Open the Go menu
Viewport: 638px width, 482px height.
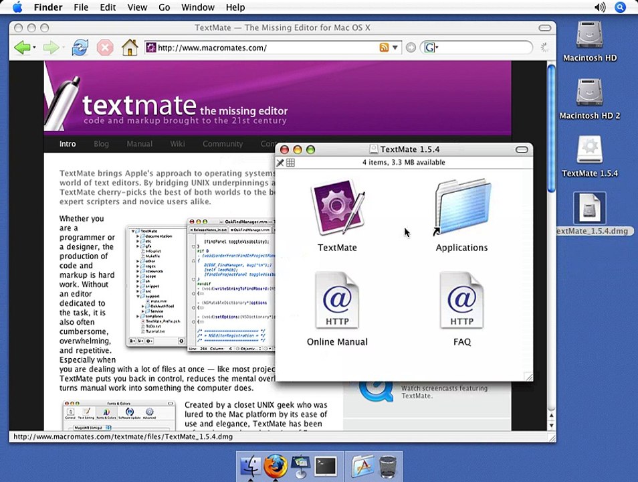click(164, 7)
